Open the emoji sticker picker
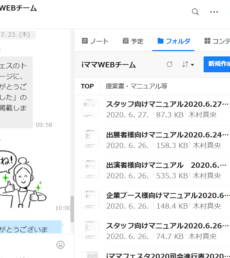The width and height of the screenshot is (230, 258). 61,244
